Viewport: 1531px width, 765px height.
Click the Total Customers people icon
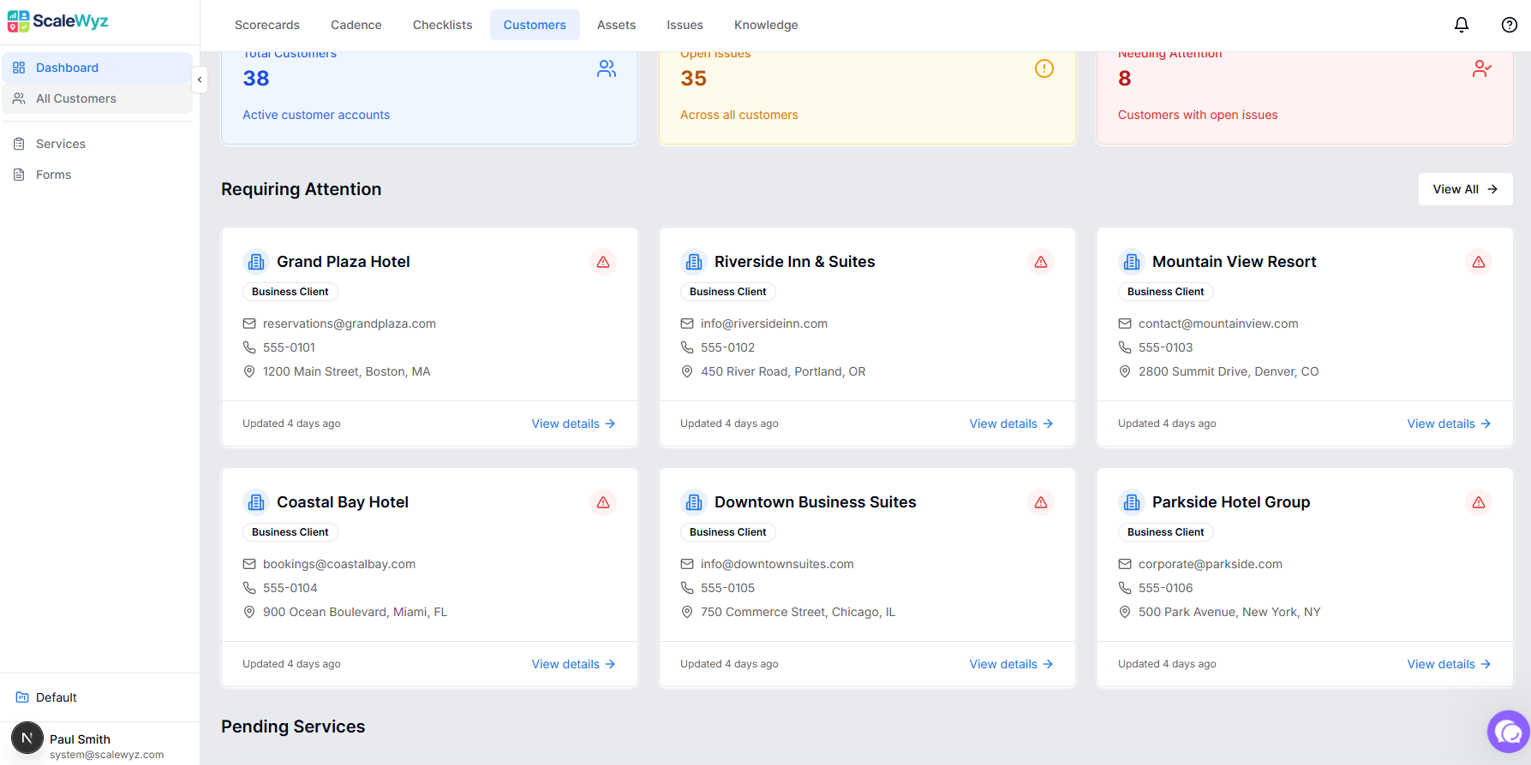[607, 69]
